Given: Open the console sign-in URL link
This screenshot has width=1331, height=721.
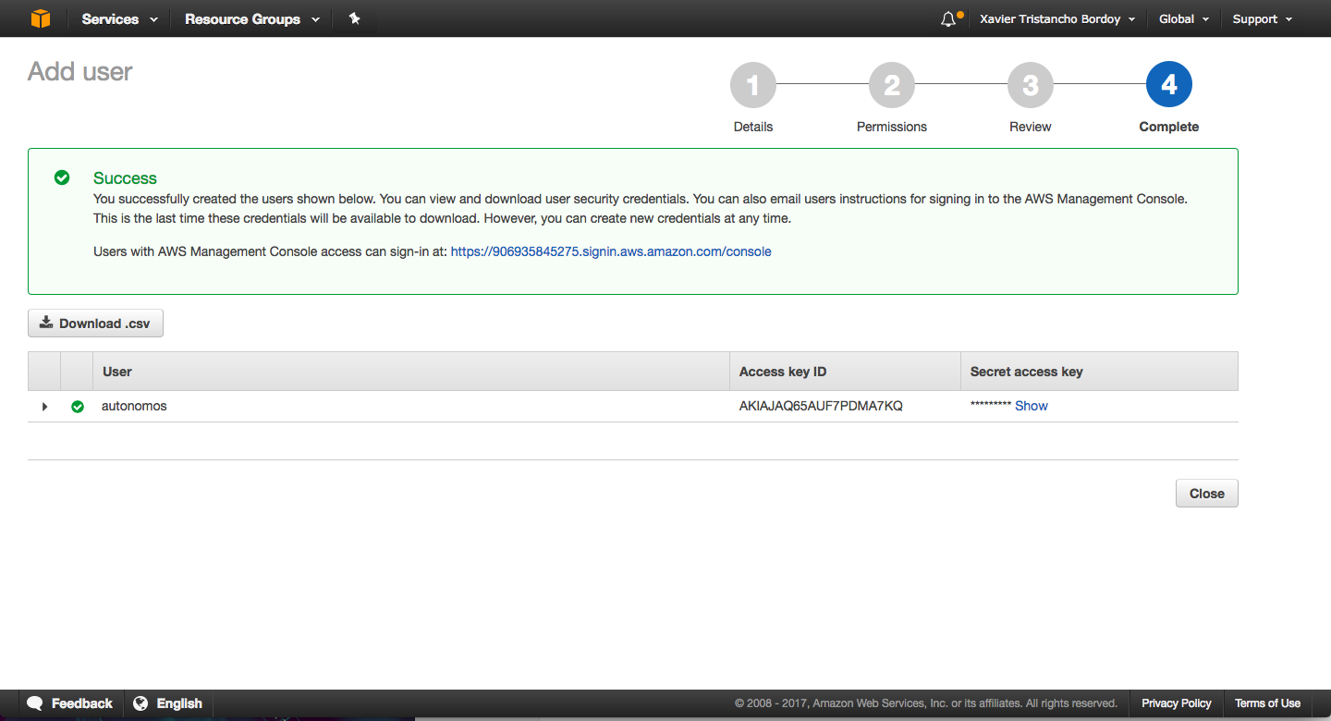Looking at the screenshot, I should coord(611,251).
